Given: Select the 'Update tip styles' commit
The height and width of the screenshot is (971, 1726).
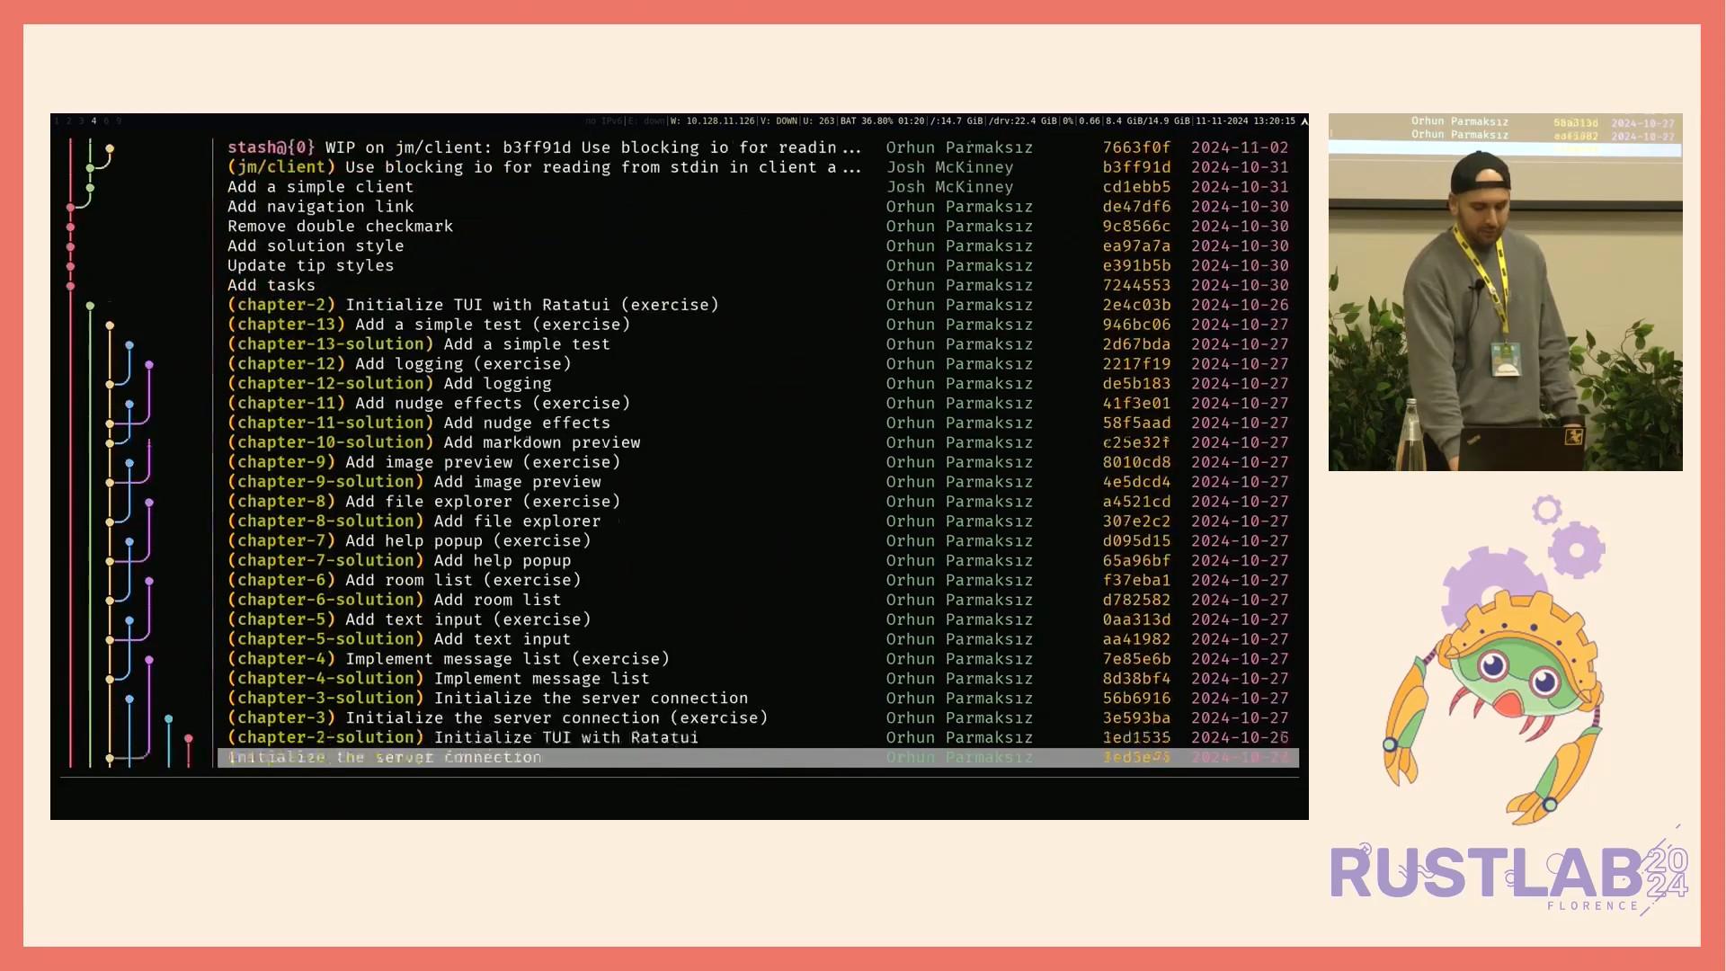Looking at the screenshot, I should (x=758, y=266).
